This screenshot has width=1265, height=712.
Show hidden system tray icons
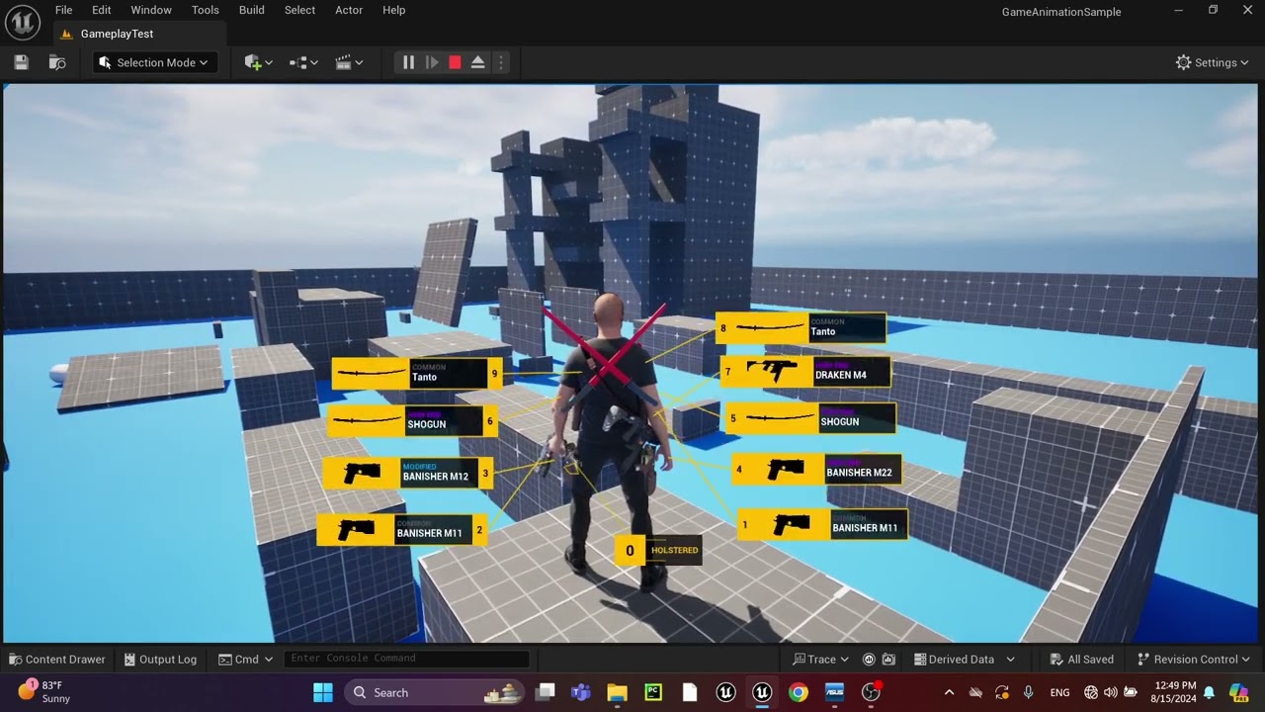coord(950,692)
